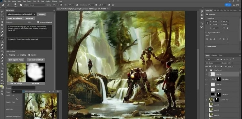Select the Eraser tool
Image resolution: width=242 pixels, height=119 pixels.
(2, 48)
